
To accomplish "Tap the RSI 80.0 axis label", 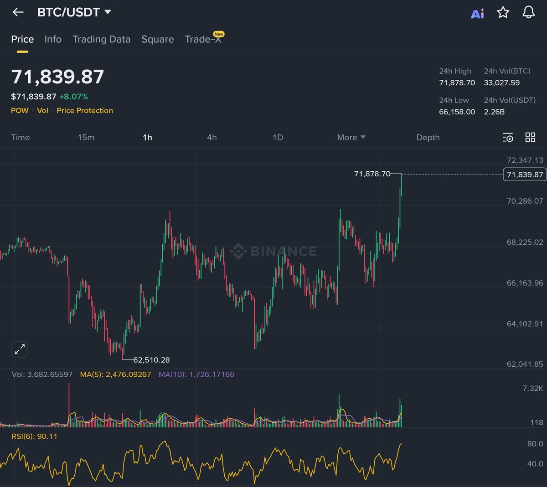I will tap(535, 443).
